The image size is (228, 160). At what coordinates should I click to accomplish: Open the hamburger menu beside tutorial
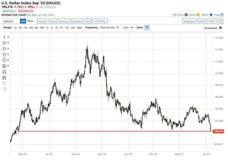pyautogui.click(x=220, y=28)
